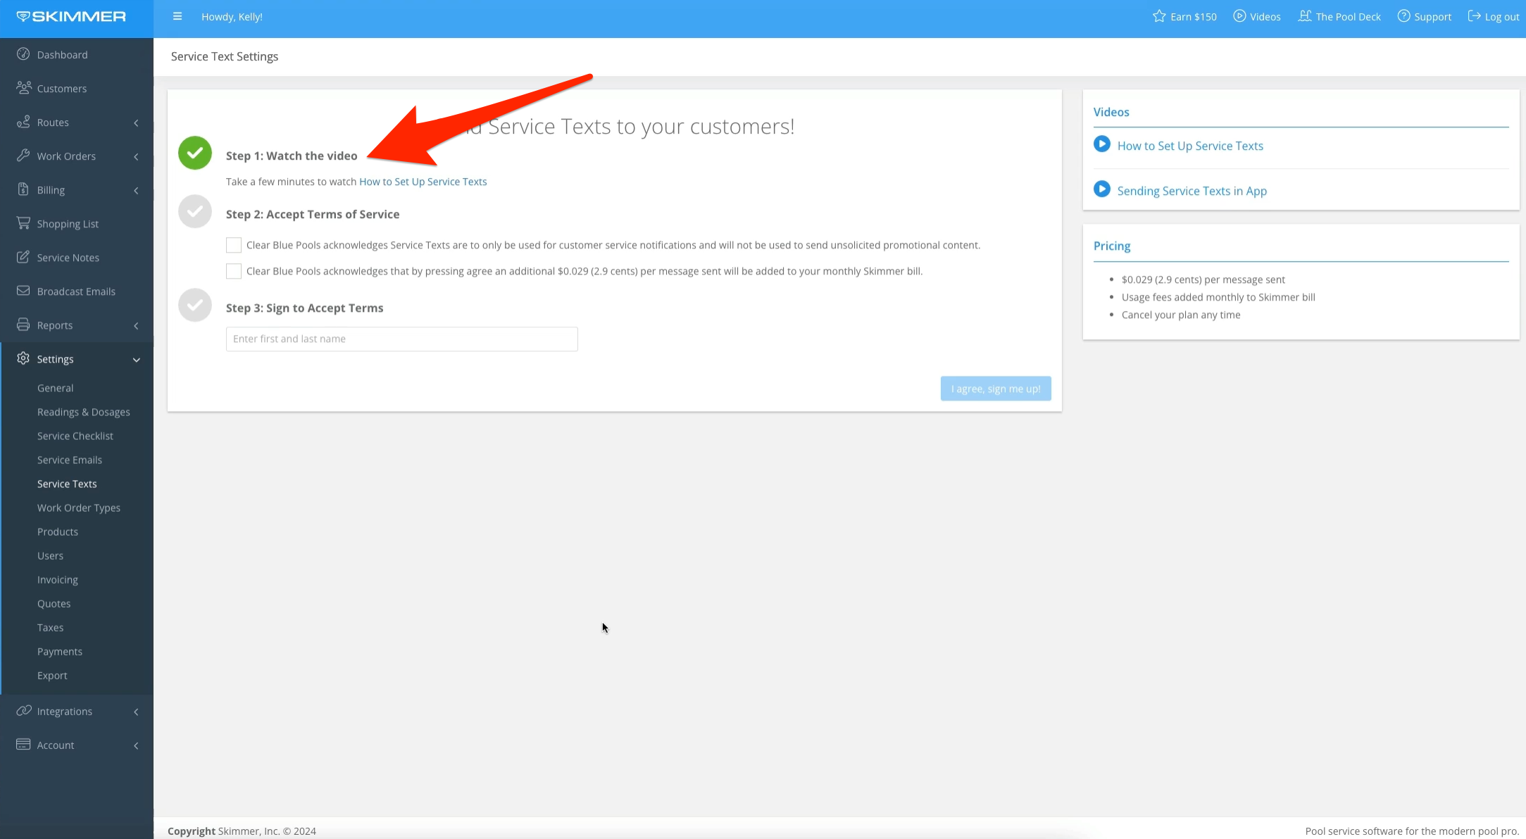Image resolution: width=1526 pixels, height=839 pixels.
Task: Select the Dashboard icon in sidebar
Action: click(x=23, y=54)
